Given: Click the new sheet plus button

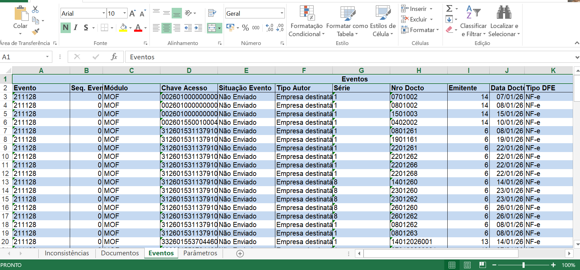Looking at the screenshot, I should coord(240,253).
